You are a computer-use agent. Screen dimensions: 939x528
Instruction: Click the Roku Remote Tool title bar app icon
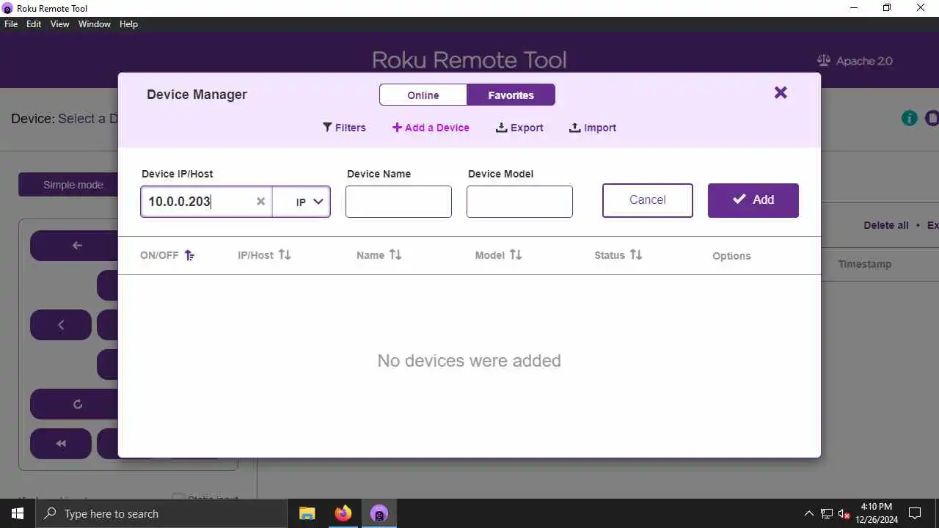click(7, 8)
